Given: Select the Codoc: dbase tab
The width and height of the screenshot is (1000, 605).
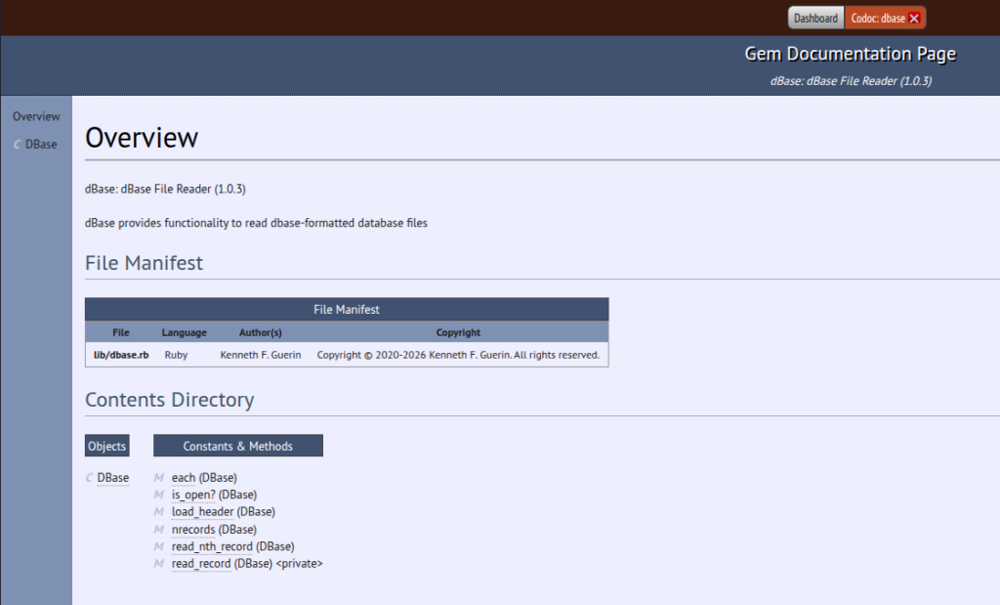Looking at the screenshot, I should pos(877,19).
